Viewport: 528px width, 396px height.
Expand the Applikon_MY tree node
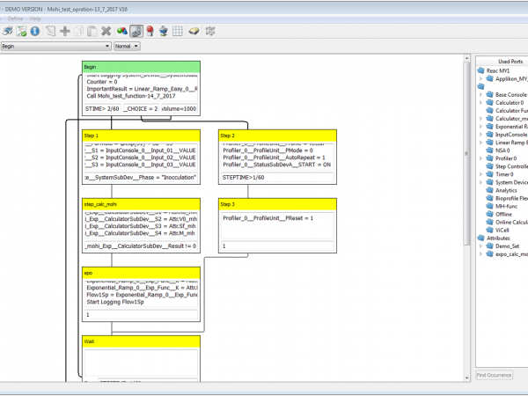(x=480, y=79)
